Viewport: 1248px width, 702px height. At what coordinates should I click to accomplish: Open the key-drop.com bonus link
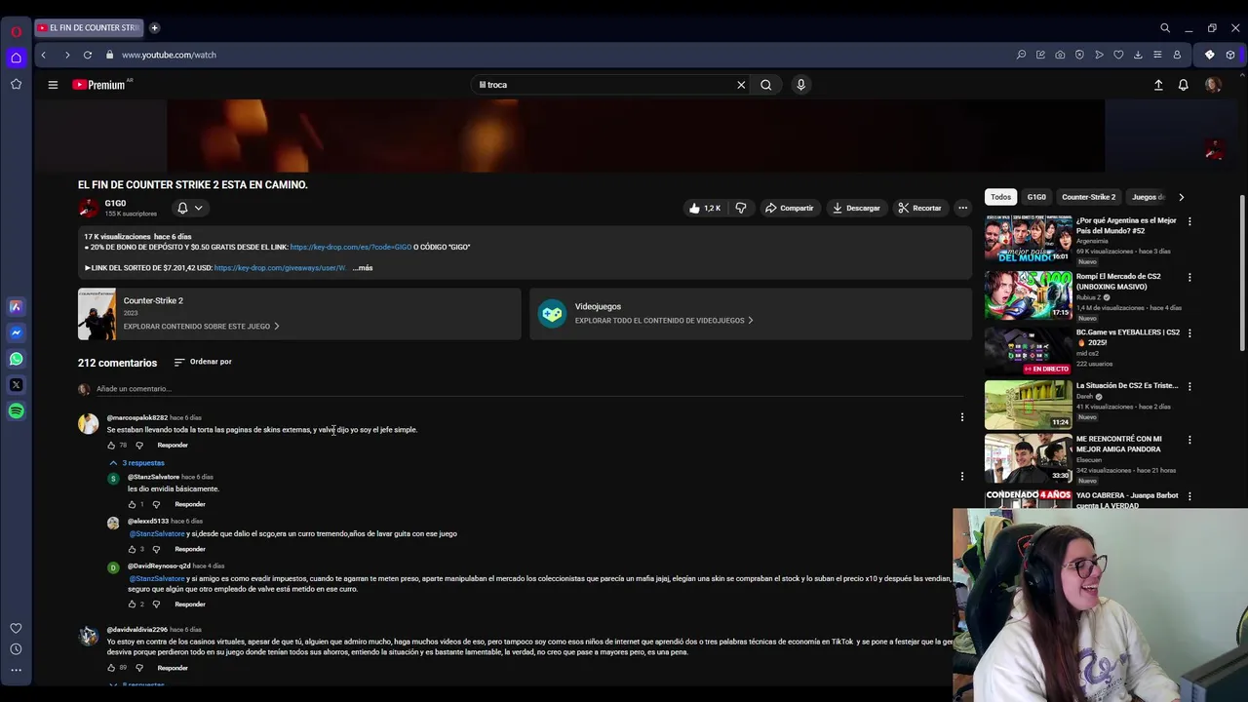(x=350, y=248)
